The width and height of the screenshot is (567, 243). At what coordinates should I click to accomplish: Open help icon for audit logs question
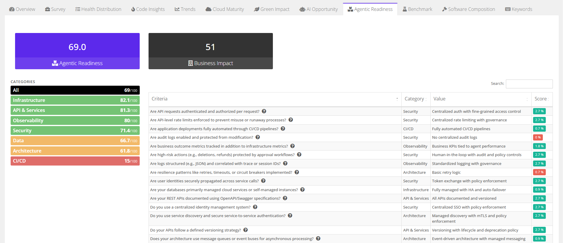pyautogui.click(x=258, y=137)
